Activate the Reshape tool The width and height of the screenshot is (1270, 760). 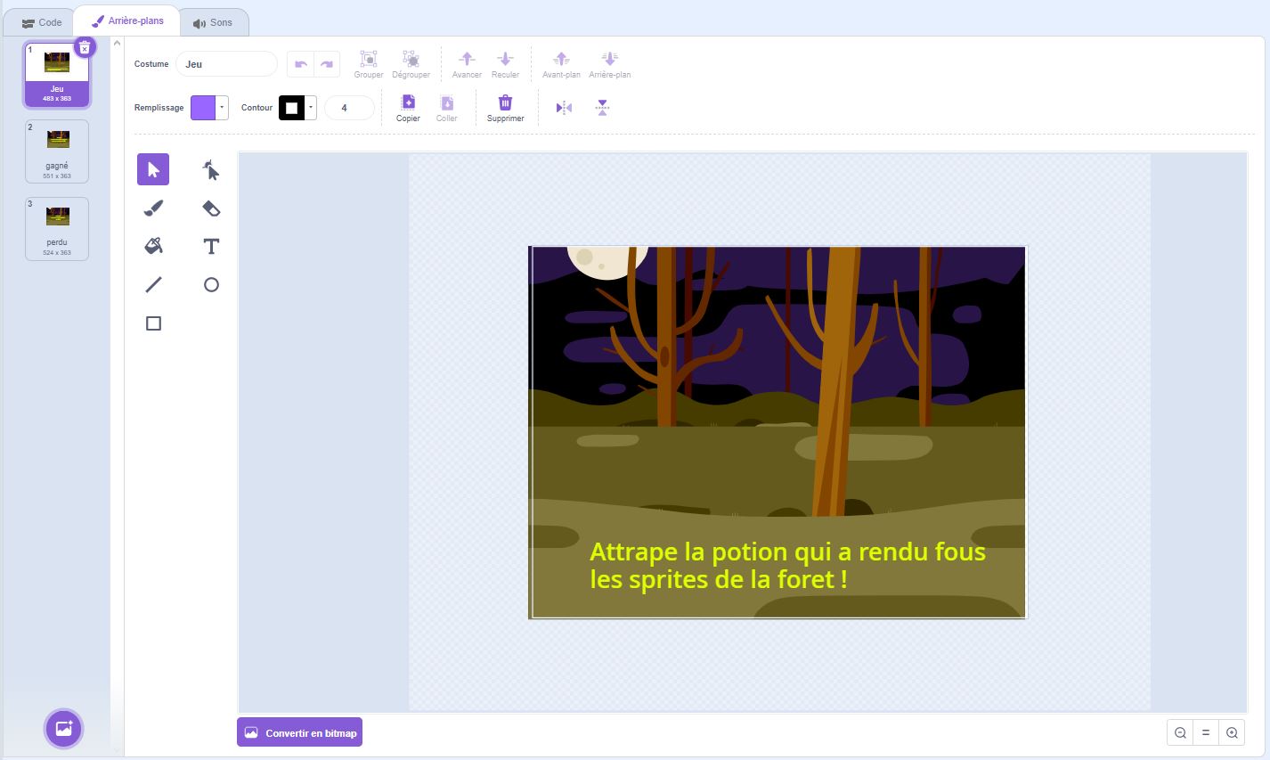pyautogui.click(x=211, y=169)
